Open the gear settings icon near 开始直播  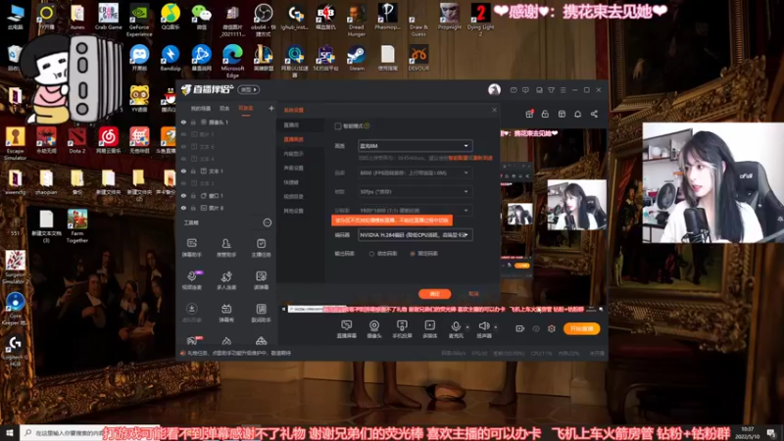tap(552, 328)
